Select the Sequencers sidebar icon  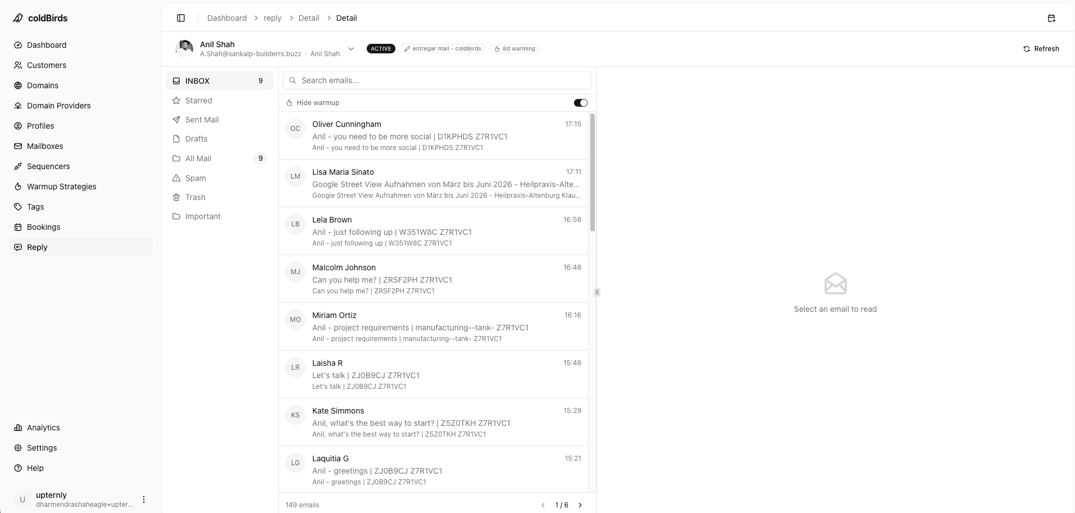(x=17, y=166)
